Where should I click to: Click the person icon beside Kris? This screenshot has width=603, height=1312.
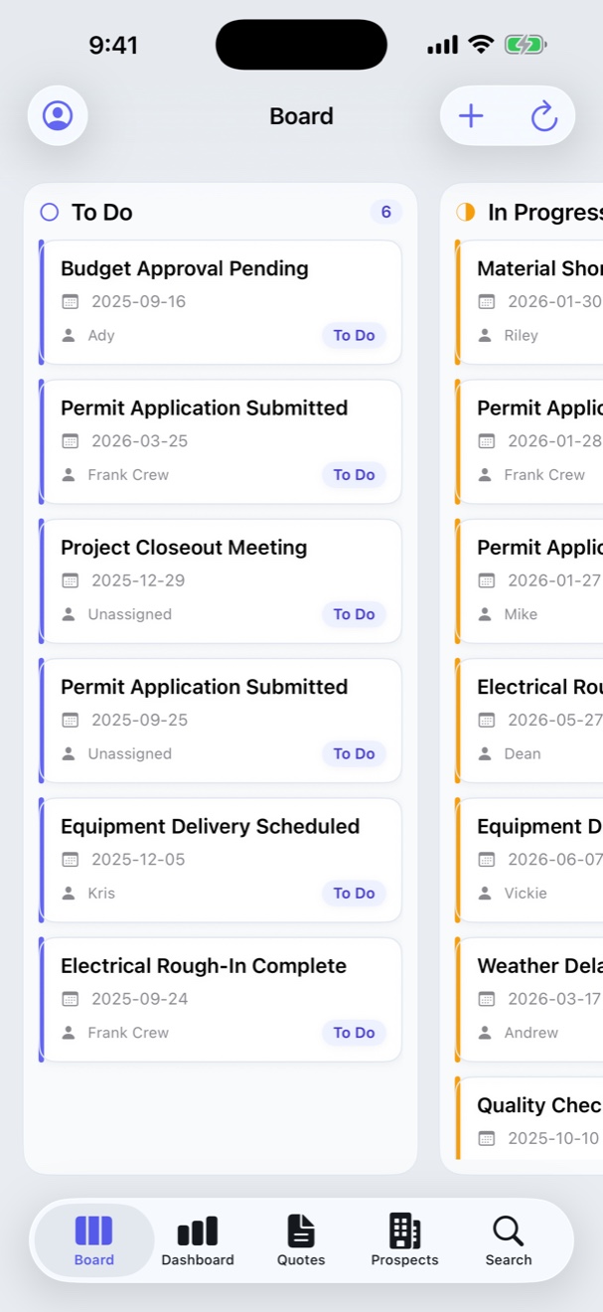tap(69, 894)
